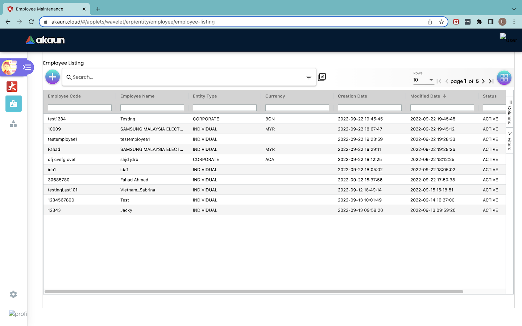
Task: Open the Columns side panel tab
Action: coord(509,112)
